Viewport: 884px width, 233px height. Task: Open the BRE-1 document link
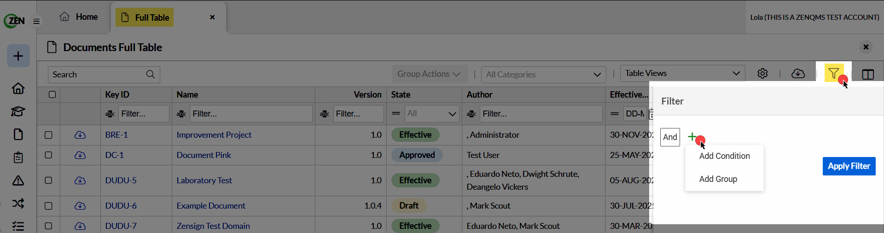point(116,135)
